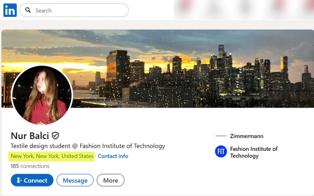The image size is (314, 196).
Task: Click the verification shield badge beside Nur Balci
Action: tap(55, 136)
